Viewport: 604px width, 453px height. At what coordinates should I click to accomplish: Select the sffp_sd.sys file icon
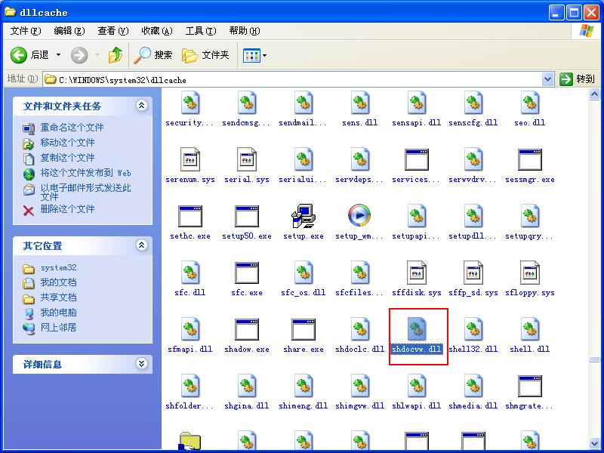pos(473,273)
